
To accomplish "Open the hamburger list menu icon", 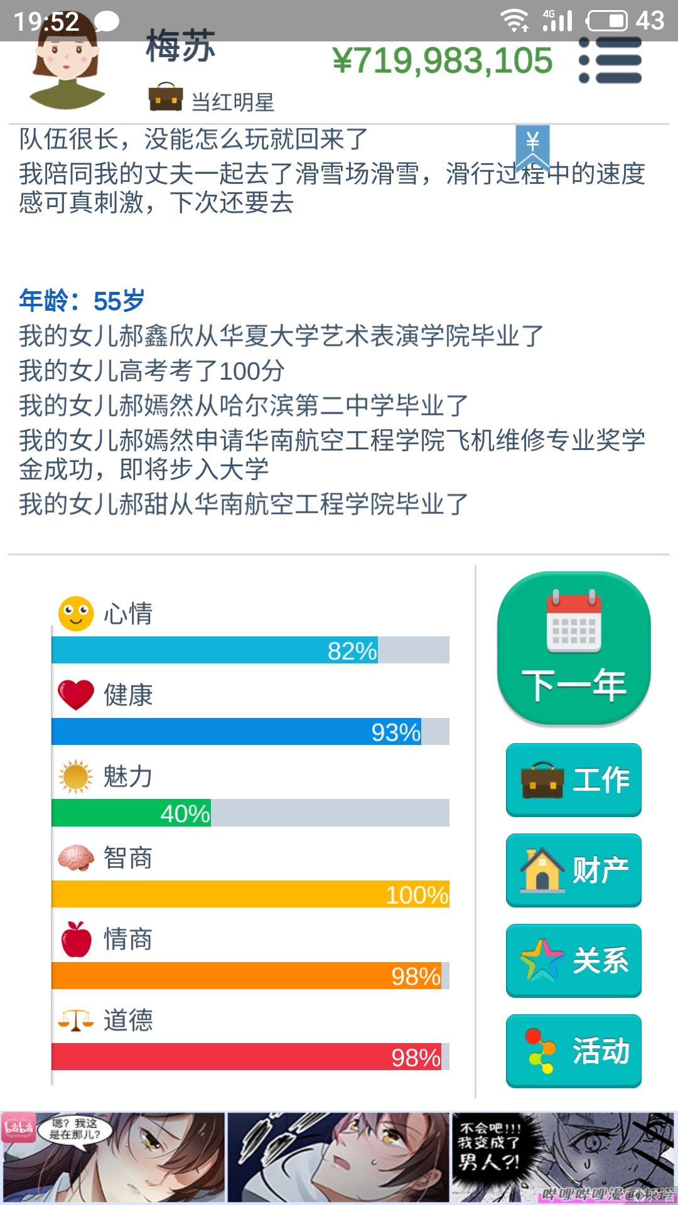I will coord(610,60).
